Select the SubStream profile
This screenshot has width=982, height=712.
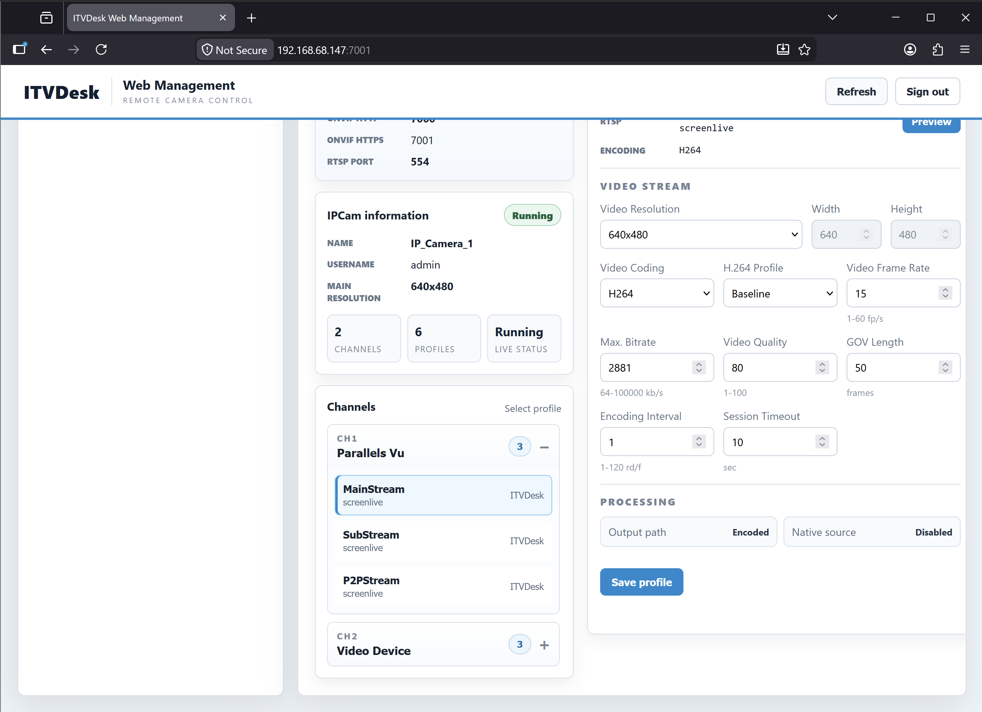(443, 541)
